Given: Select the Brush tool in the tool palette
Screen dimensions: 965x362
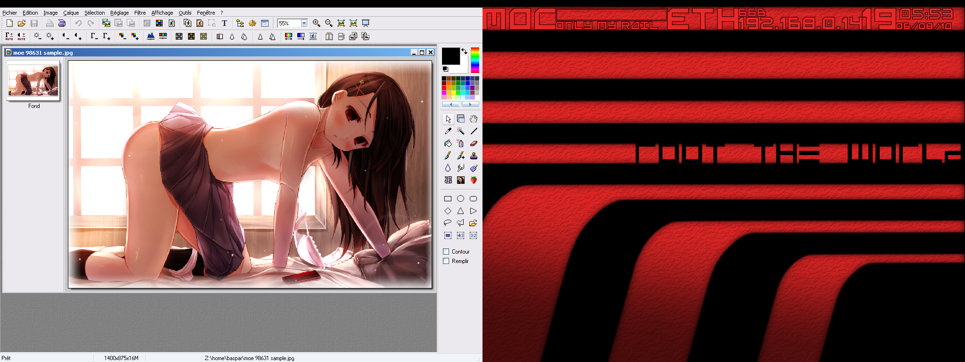Looking at the screenshot, I should point(448,156).
